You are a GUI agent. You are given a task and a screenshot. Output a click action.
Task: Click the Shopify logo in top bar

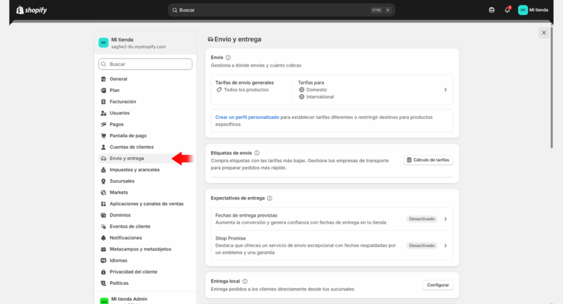click(31, 10)
